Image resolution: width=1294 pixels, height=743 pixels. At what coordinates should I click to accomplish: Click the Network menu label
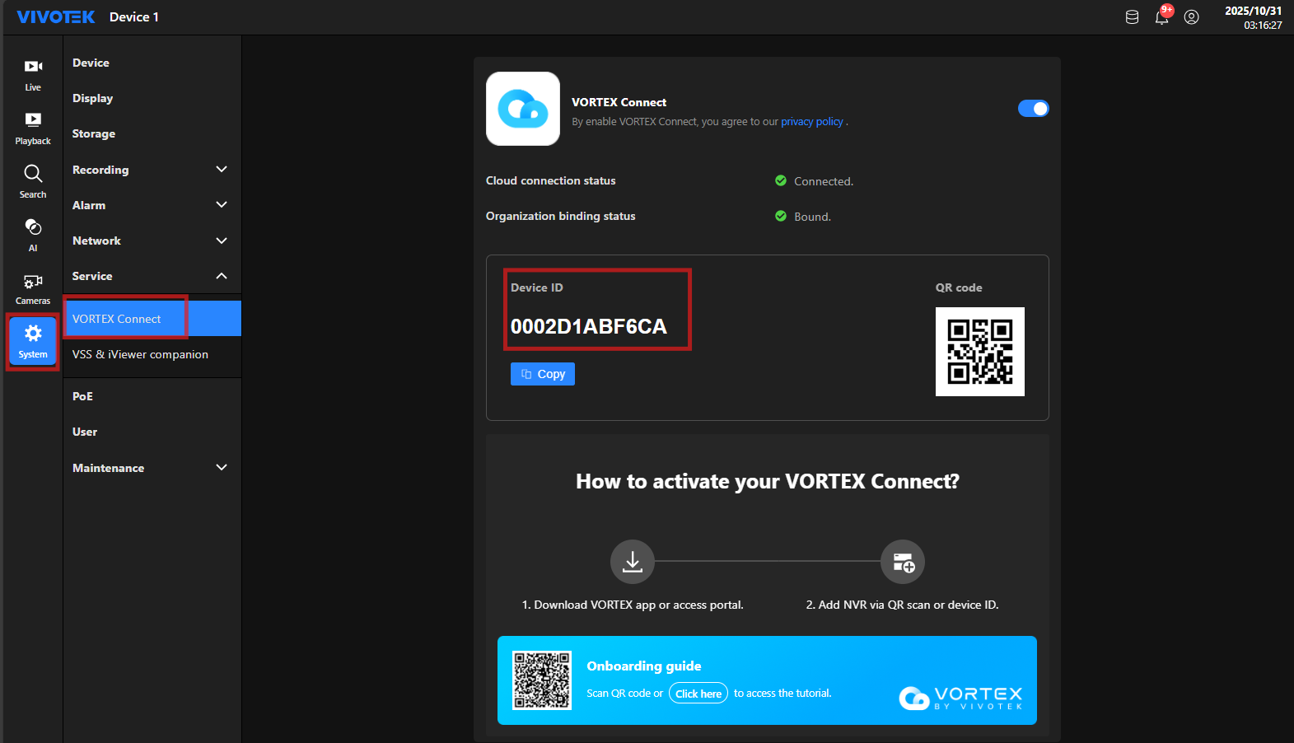coord(96,241)
